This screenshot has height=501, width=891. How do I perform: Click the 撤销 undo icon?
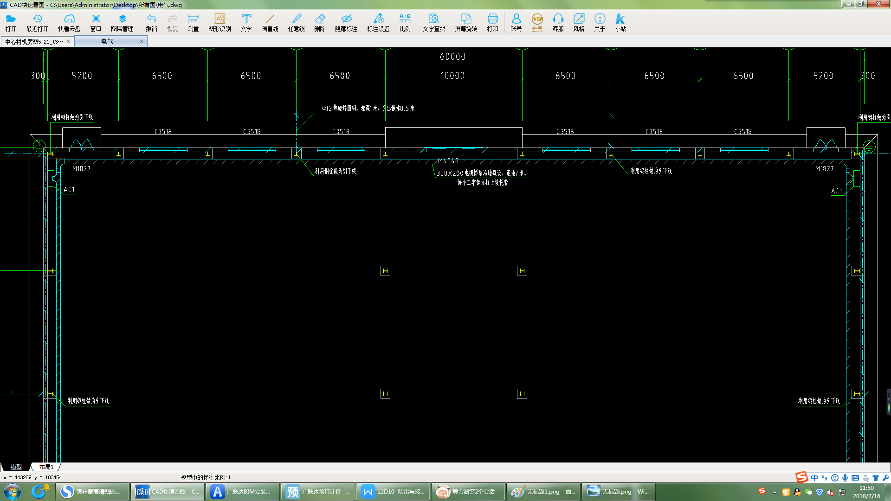[x=151, y=22]
